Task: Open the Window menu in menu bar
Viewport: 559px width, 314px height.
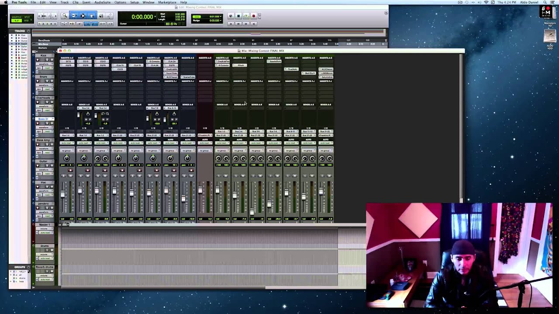Action: pos(148,3)
